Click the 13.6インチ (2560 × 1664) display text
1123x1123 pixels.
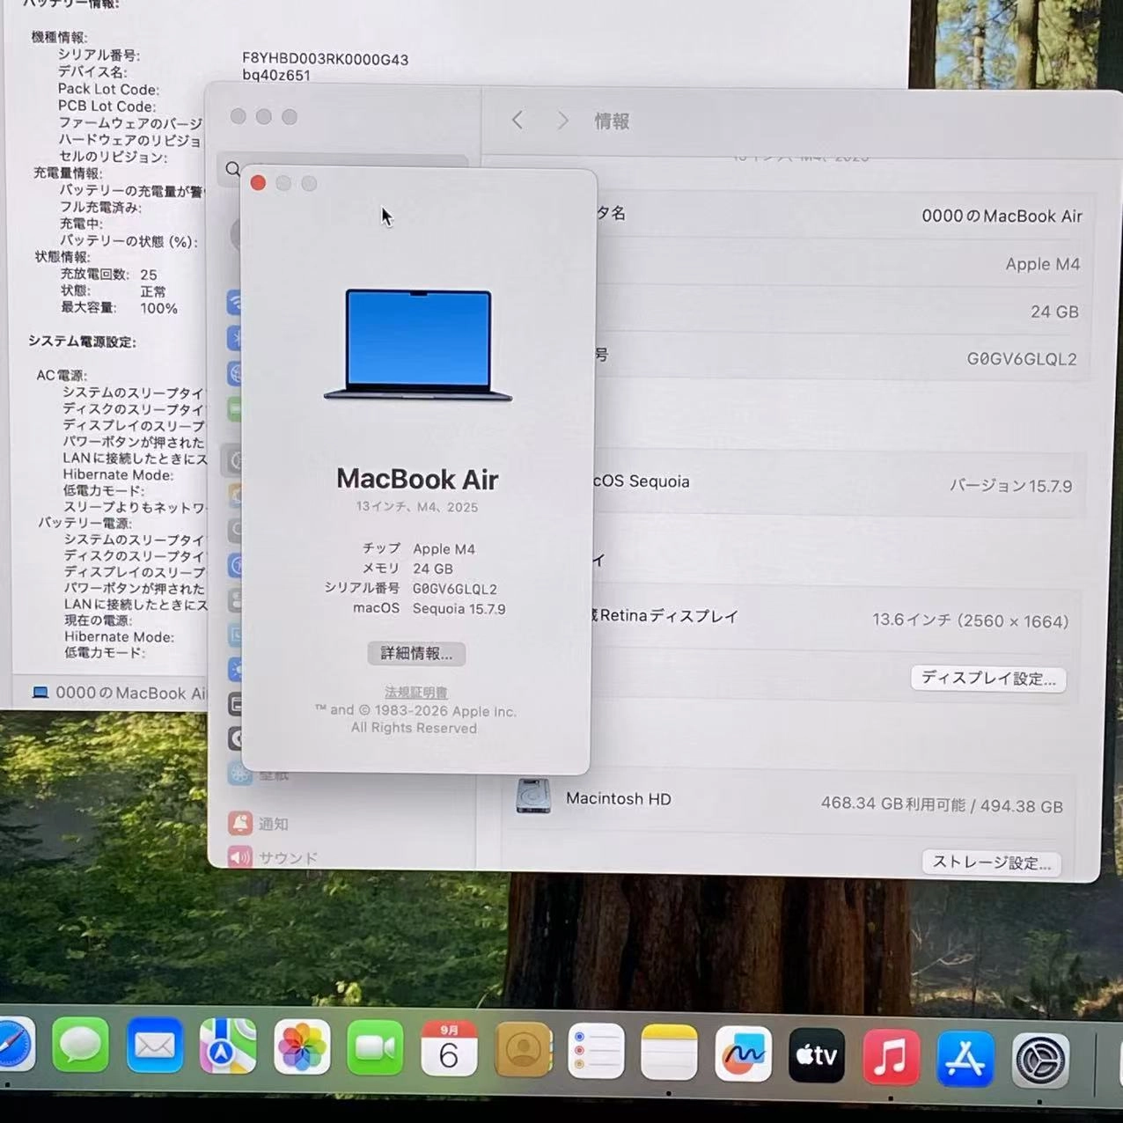[970, 620]
